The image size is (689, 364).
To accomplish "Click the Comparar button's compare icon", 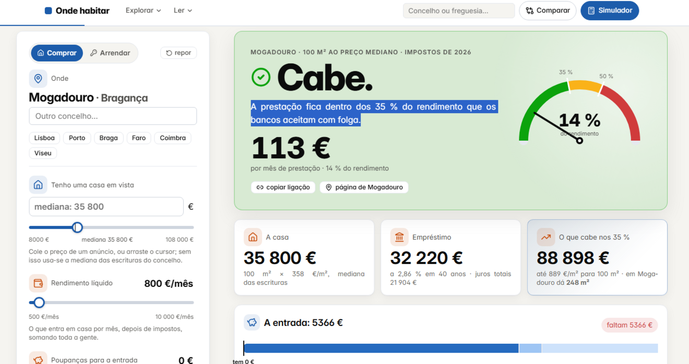I will click(x=530, y=10).
